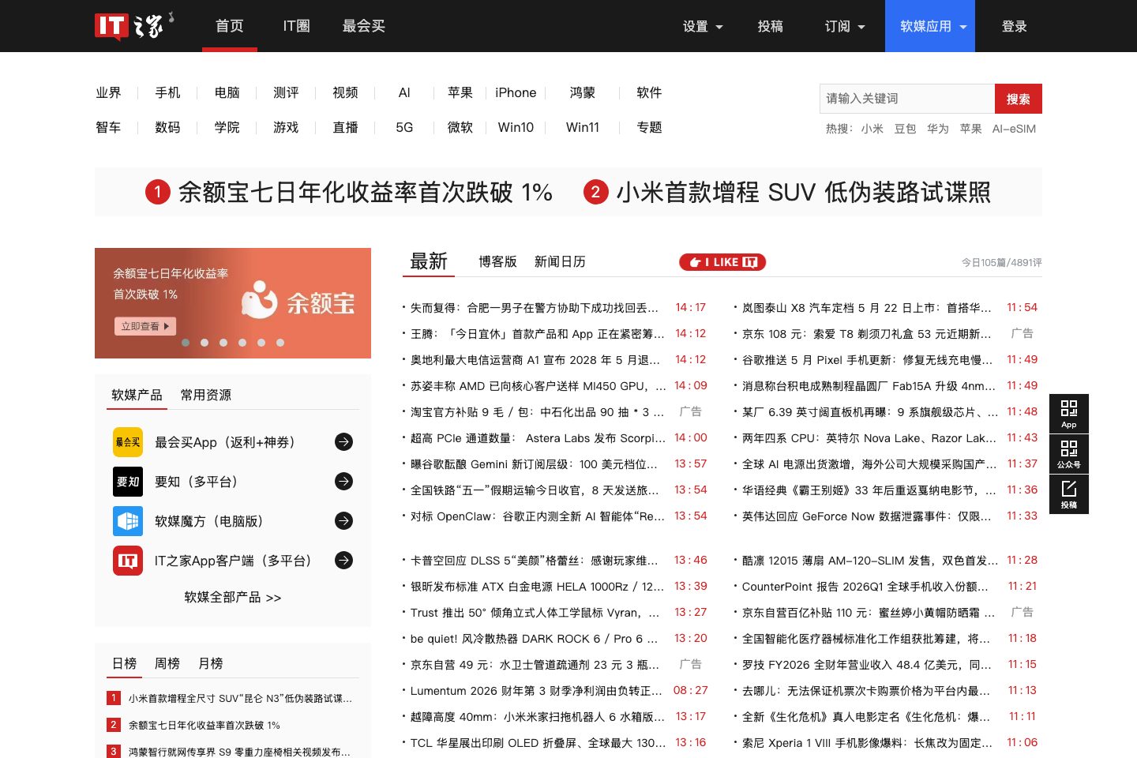This screenshot has height=758, width=1137.
Task: Switch to the 周榜 ranking tab
Action: [167, 663]
